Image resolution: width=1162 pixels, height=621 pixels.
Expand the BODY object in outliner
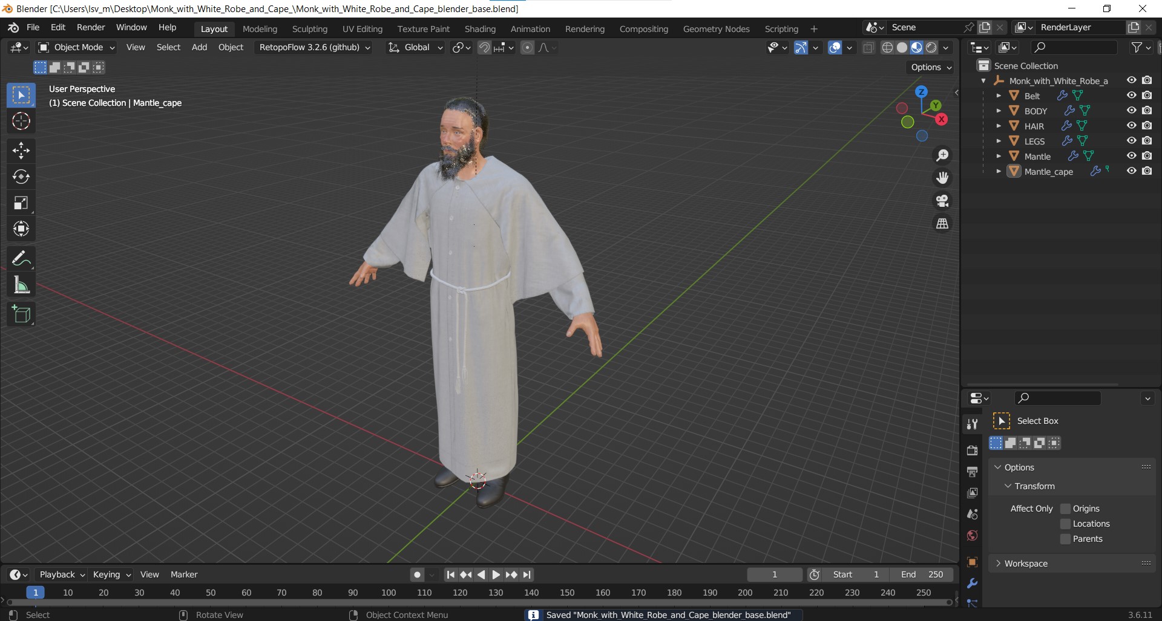pyautogui.click(x=999, y=111)
